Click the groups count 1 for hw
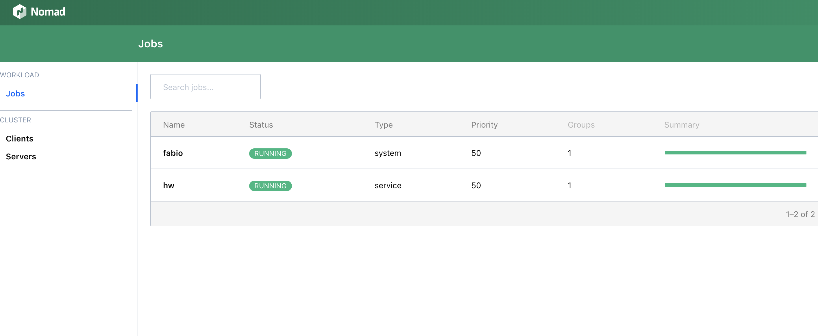 click(x=569, y=185)
